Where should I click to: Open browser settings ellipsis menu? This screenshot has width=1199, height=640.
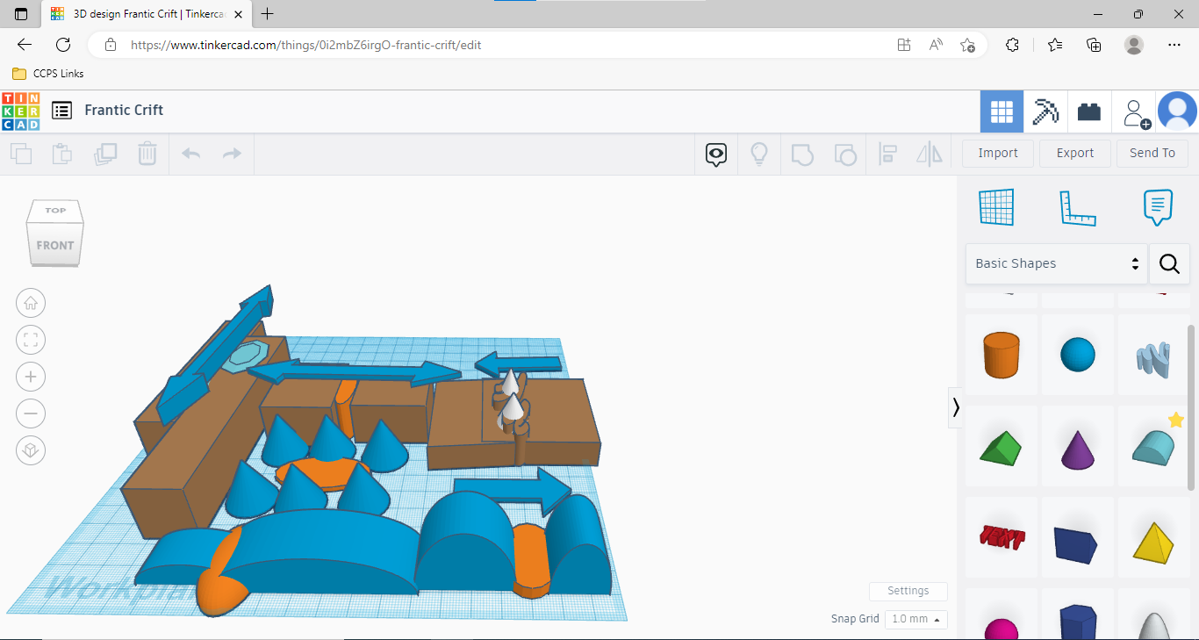[x=1174, y=45]
